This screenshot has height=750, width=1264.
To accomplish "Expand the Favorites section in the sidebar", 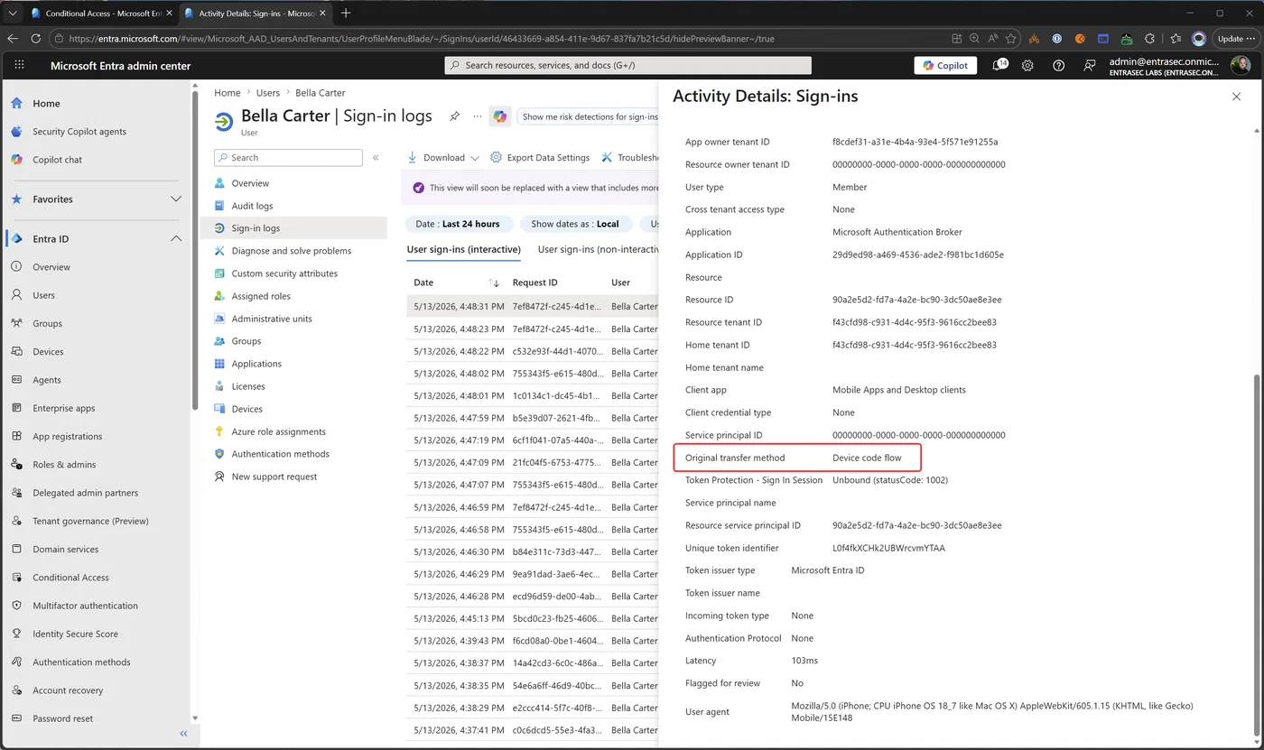I will tap(176, 199).
